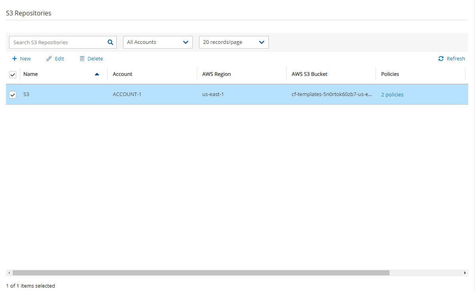The width and height of the screenshot is (475, 292).
Task: Expand the 20 records/page dropdown
Action: click(234, 42)
